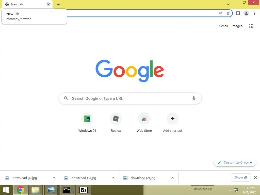Open download (4).jpg from downloads bar
This screenshot has width=260, height=195.
coord(25,178)
